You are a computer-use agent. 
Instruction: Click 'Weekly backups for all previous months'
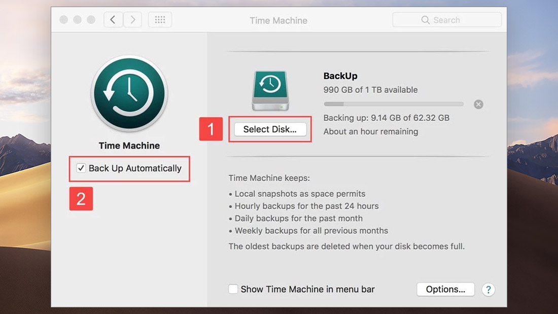click(311, 231)
